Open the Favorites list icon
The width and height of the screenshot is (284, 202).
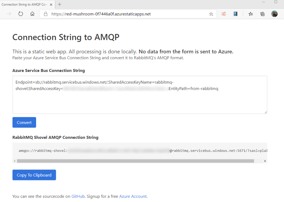coord(251,14)
